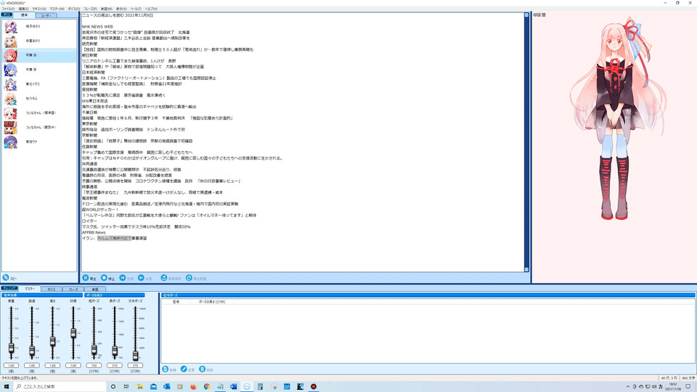Screen dimensions: 697x392
Task: Click the AFPBB News line in editor
Action: pyautogui.click(x=94, y=232)
